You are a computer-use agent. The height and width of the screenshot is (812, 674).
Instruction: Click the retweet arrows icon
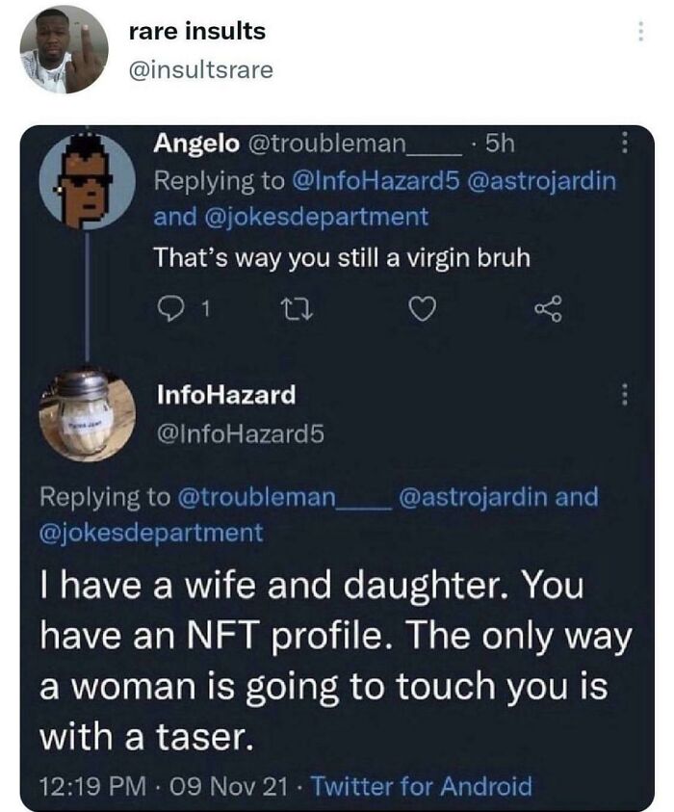pyautogui.click(x=288, y=310)
